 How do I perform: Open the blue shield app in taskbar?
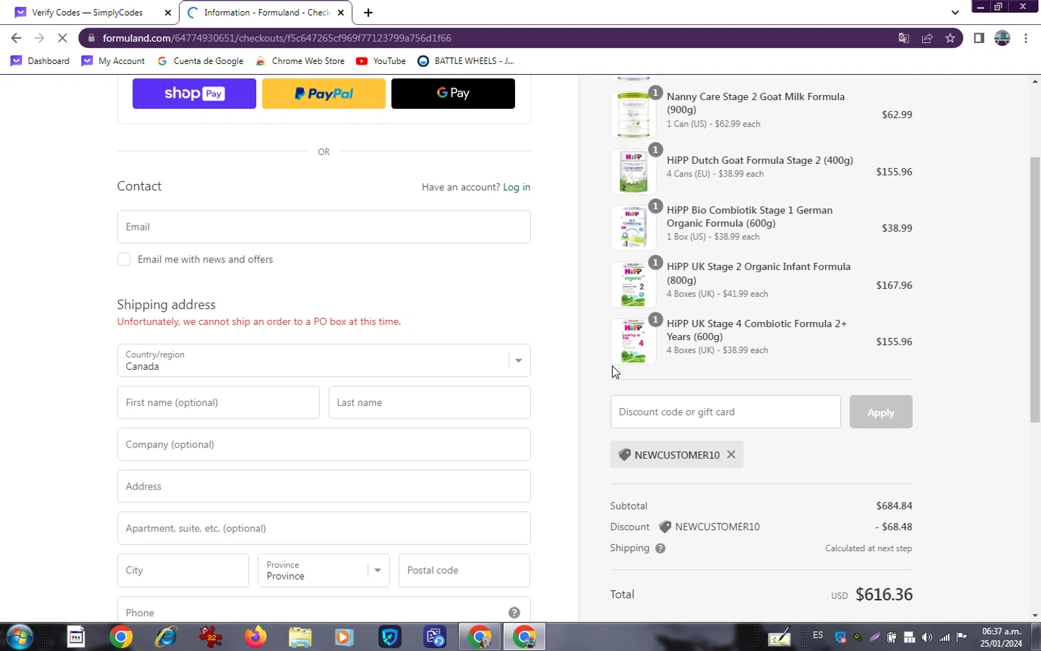point(390,636)
